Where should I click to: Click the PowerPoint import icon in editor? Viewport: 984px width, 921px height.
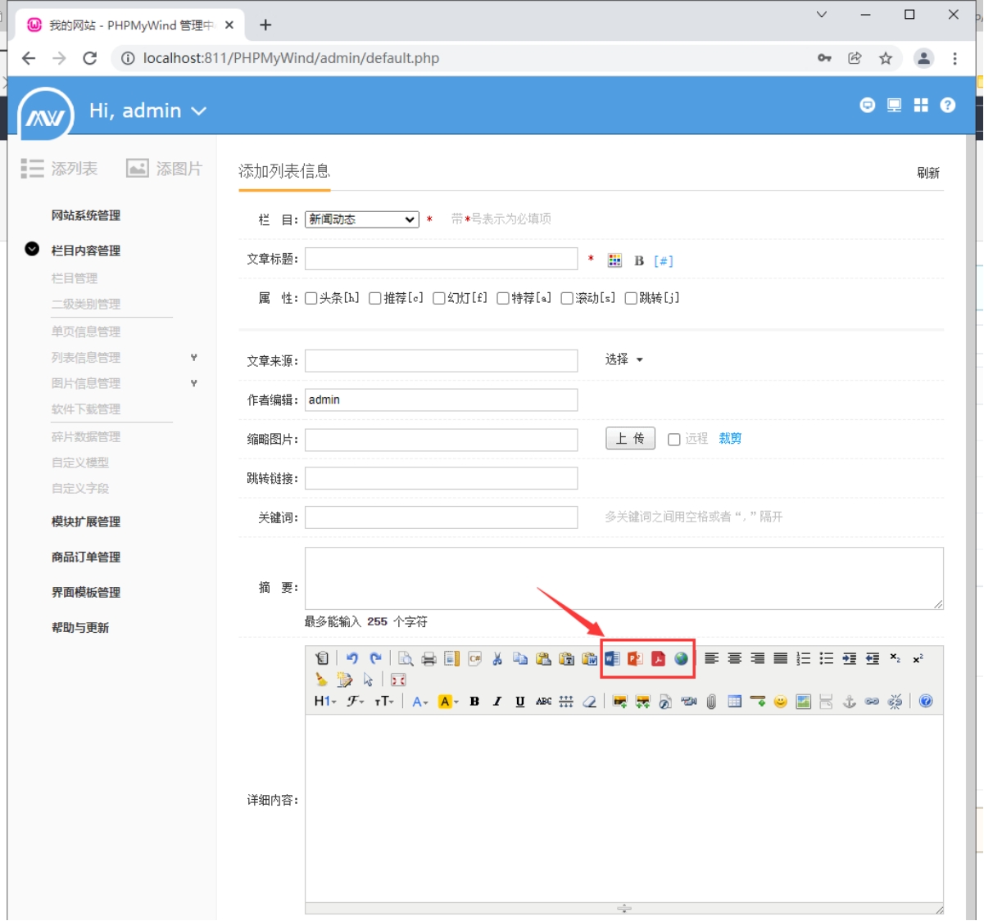pyautogui.click(x=635, y=659)
